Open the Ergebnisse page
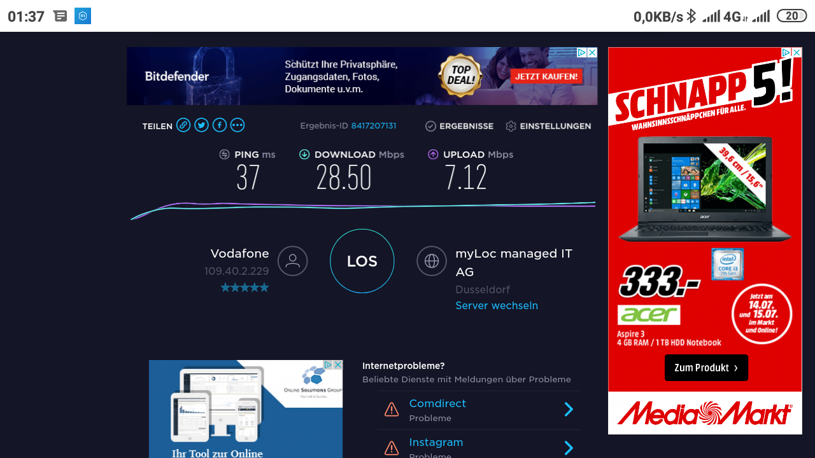 point(459,126)
